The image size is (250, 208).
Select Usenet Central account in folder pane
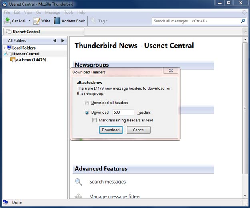26,54
